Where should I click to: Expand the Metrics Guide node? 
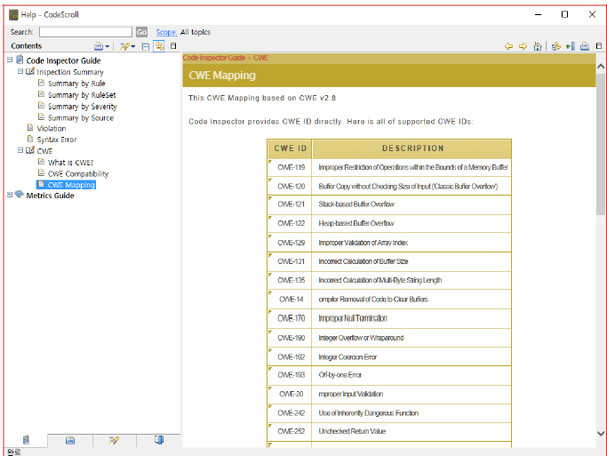click(10, 195)
